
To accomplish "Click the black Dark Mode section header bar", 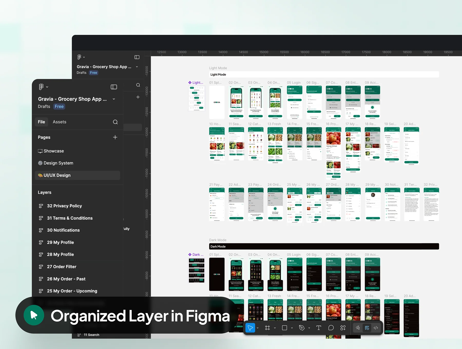I will click(324, 246).
